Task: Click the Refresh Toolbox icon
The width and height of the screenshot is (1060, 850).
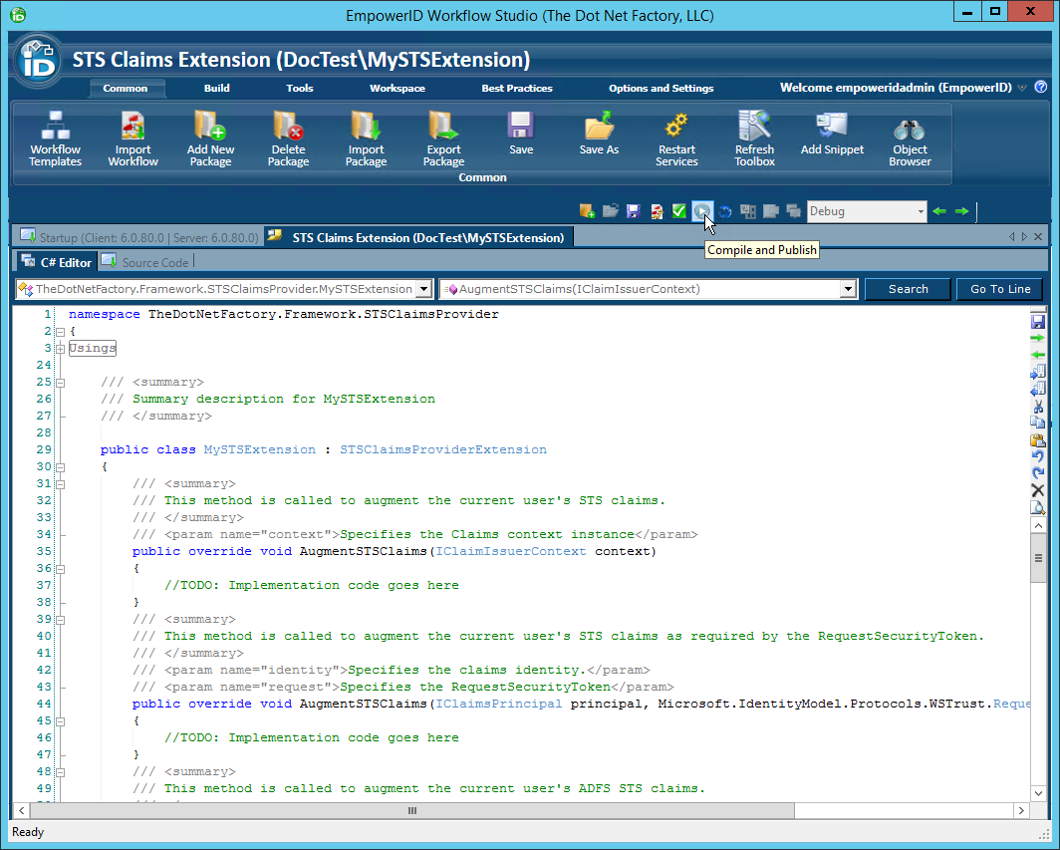Action: coord(754,138)
